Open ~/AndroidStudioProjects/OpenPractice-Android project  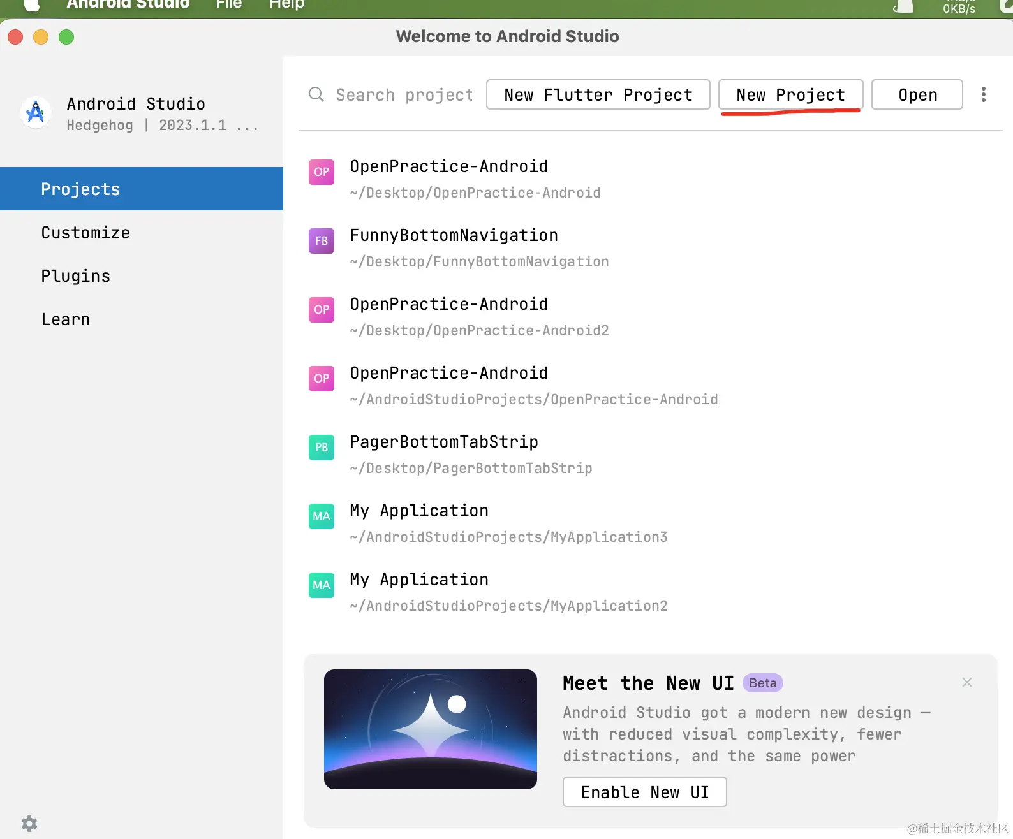pos(651,385)
